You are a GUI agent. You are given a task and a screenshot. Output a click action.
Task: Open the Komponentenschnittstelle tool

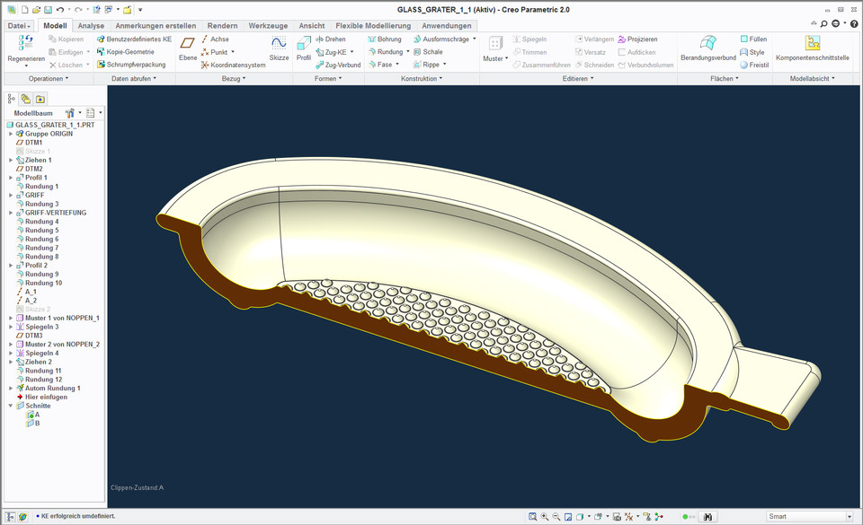tap(814, 45)
